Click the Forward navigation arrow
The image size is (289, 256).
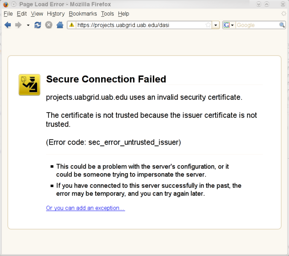[x=18, y=25]
